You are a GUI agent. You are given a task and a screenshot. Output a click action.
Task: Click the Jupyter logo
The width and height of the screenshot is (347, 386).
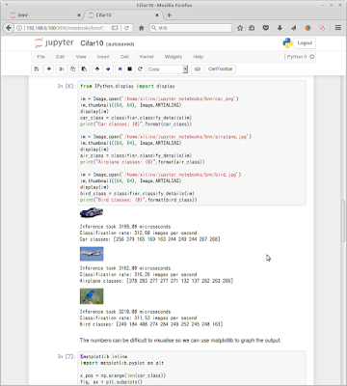(54, 42)
